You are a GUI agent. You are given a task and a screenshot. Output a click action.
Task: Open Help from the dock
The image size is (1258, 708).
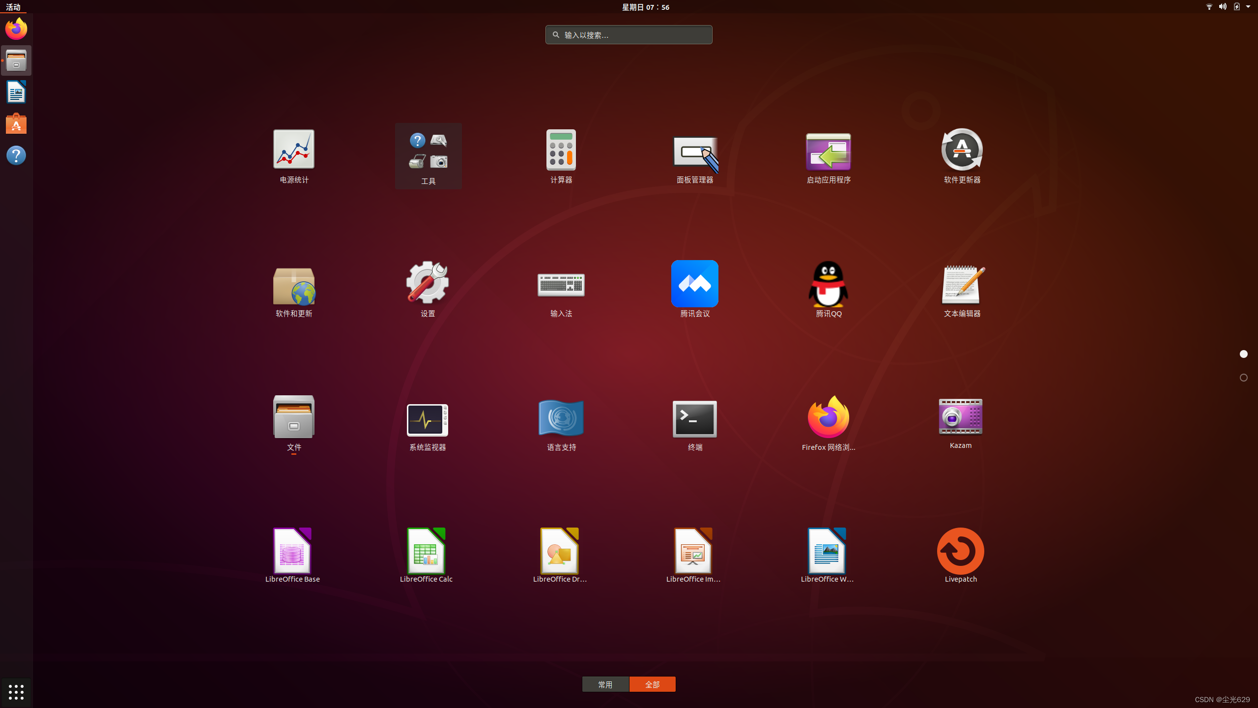click(16, 155)
